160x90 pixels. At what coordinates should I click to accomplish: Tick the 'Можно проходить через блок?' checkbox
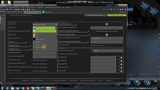(x=33, y=64)
